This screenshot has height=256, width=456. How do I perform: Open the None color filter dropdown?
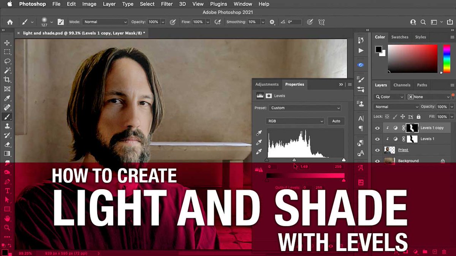pyautogui.click(x=429, y=97)
